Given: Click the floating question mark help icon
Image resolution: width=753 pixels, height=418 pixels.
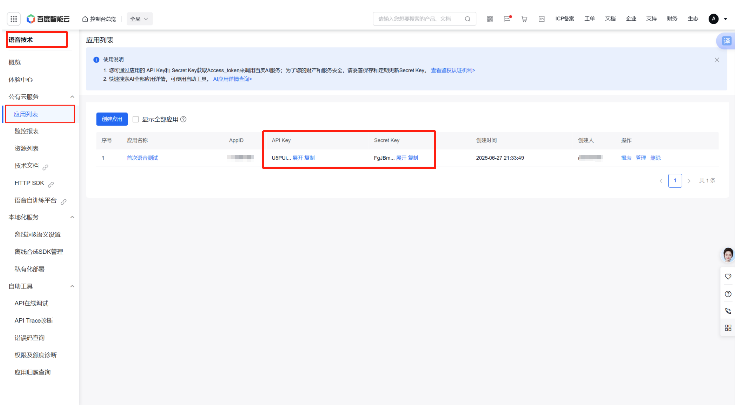Looking at the screenshot, I should point(728,294).
